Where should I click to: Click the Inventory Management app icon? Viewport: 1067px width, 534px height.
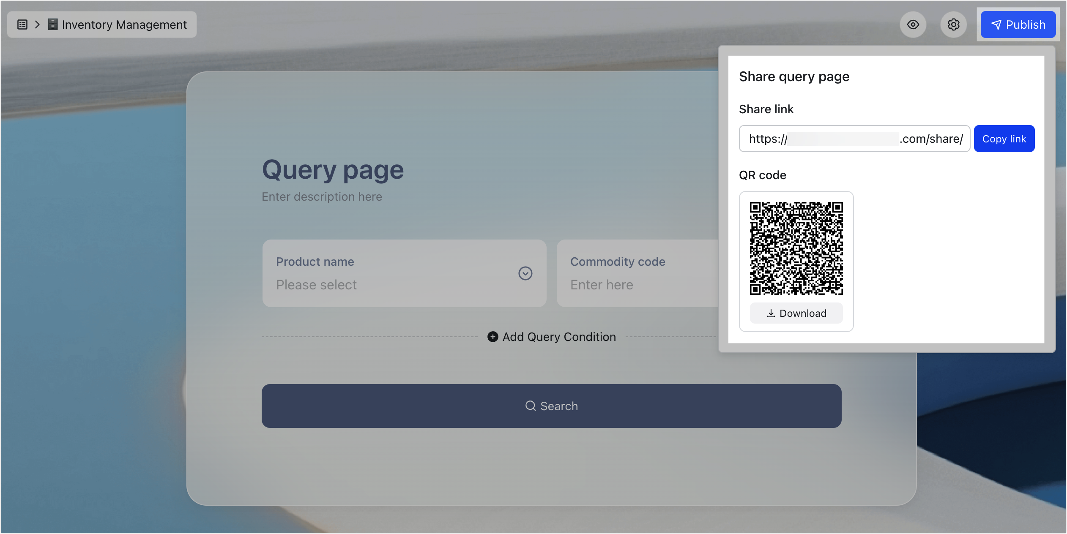(52, 24)
